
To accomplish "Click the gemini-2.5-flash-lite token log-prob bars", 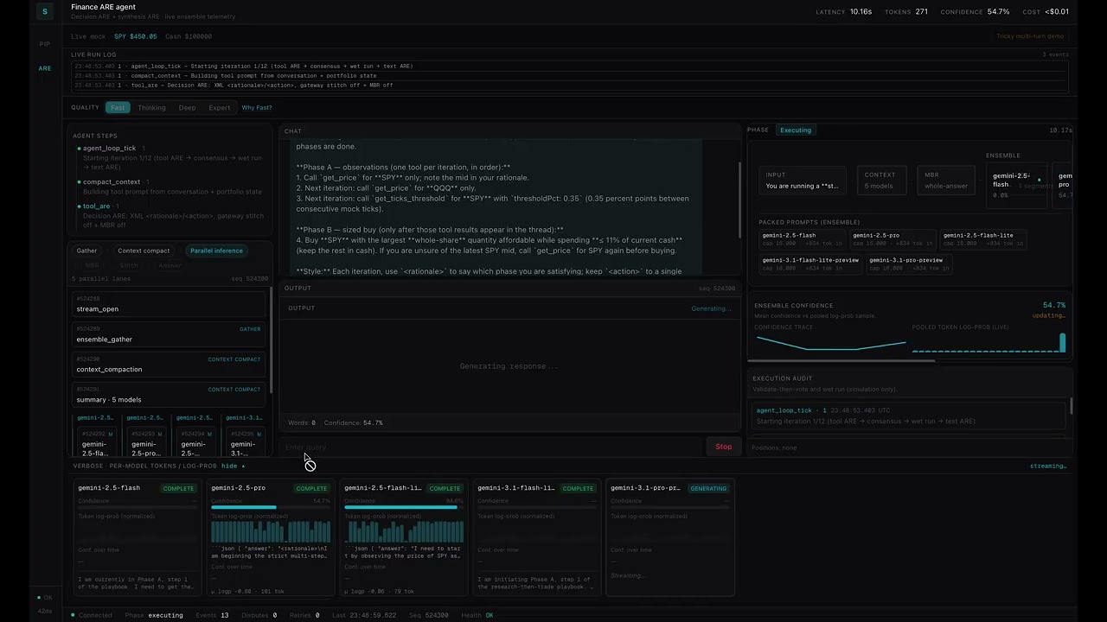I will pyautogui.click(x=404, y=531).
